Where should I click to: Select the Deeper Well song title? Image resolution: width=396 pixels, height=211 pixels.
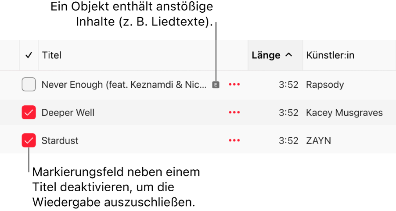tap(68, 113)
